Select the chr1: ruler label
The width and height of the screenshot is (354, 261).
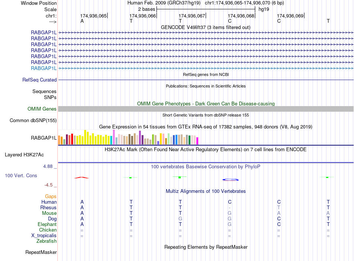tap(51, 16)
